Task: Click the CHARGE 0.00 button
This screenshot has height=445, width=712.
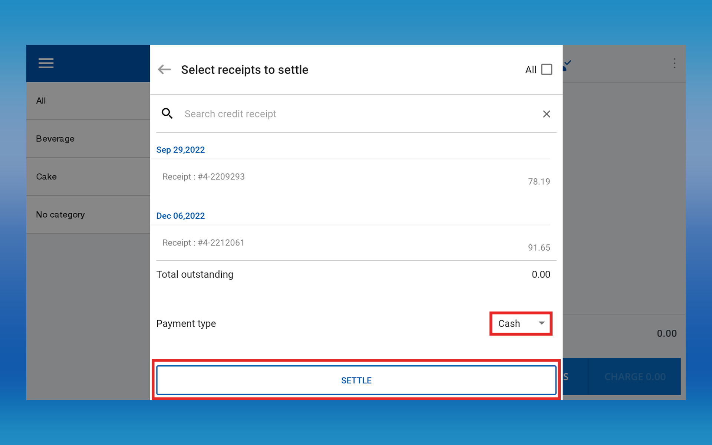Action: point(634,377)
